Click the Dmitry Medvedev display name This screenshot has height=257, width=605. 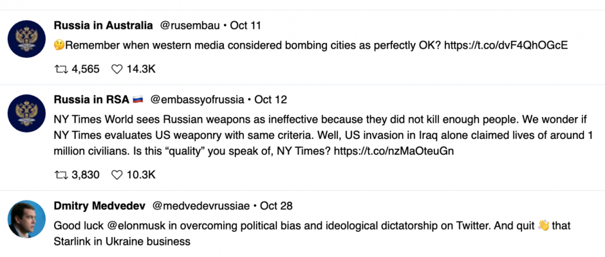point(100,206)
